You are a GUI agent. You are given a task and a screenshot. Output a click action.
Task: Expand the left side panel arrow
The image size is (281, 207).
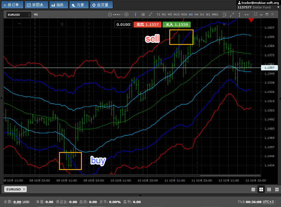pyautogui.click(x=1, y=98)
